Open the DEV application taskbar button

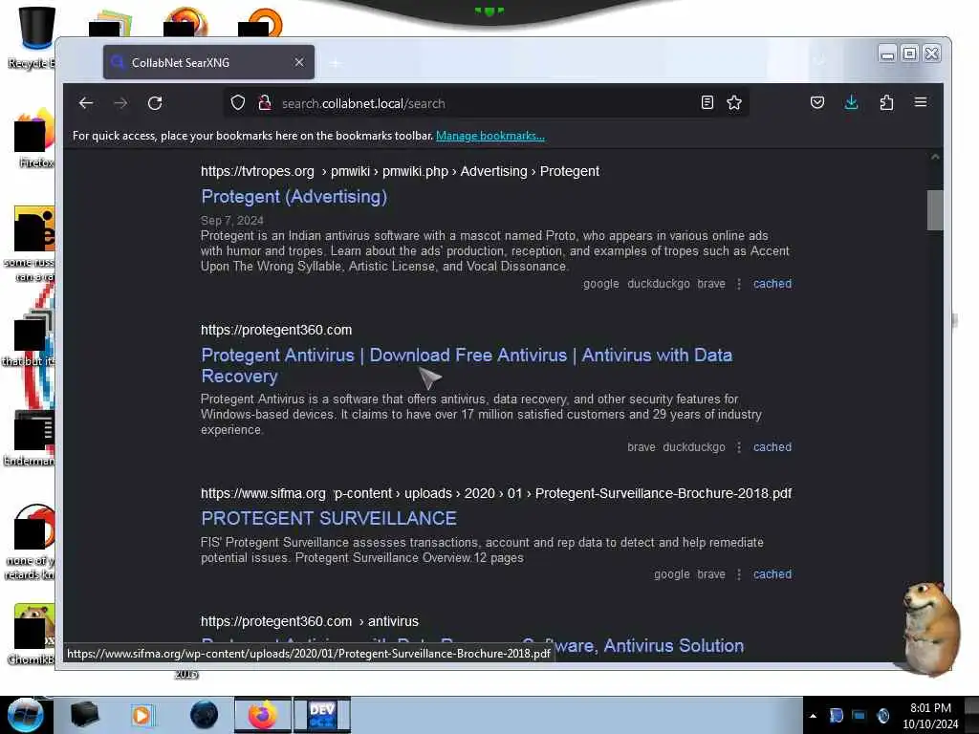point(322,715)
